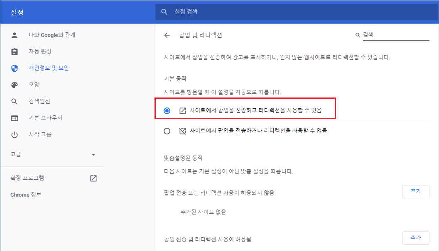
Task: Open the Chrome 정보 page
Action: [26, 195]
